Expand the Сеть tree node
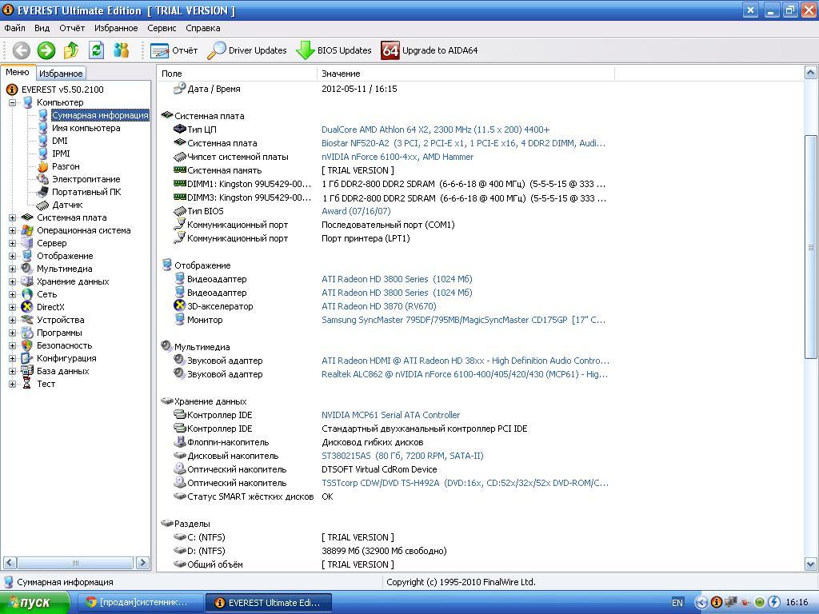819x614 pixels. 13,294
